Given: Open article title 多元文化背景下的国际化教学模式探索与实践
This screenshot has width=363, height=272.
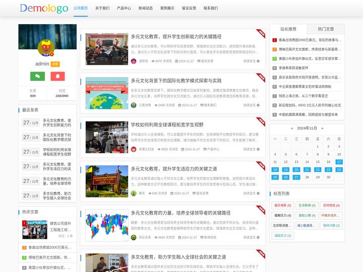Looking at the screenshot, I should coord(176,81).
